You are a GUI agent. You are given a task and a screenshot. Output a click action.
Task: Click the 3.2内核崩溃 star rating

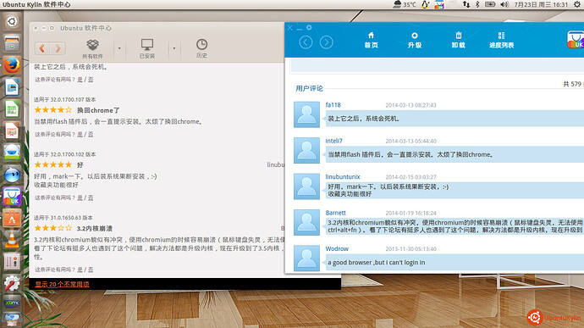(x=52, y=228)
